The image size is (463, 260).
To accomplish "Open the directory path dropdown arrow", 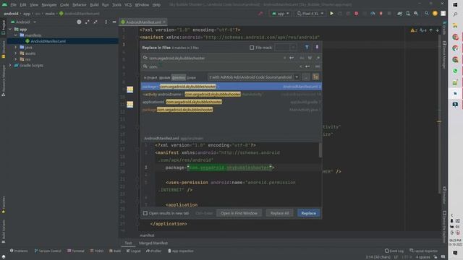I will 297,77.
